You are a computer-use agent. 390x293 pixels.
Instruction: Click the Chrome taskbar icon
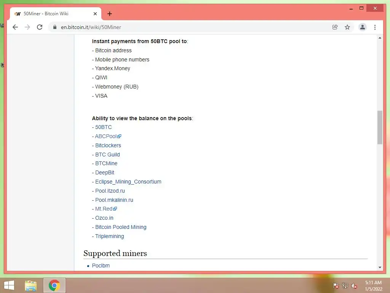pyautogui.click(x=54, y=285)
